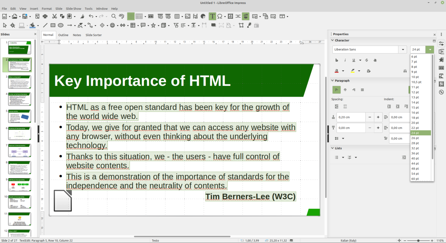Open the highlighting color dropdown
The height and width of the screenshot is (243, 446).
coord(359,71)
